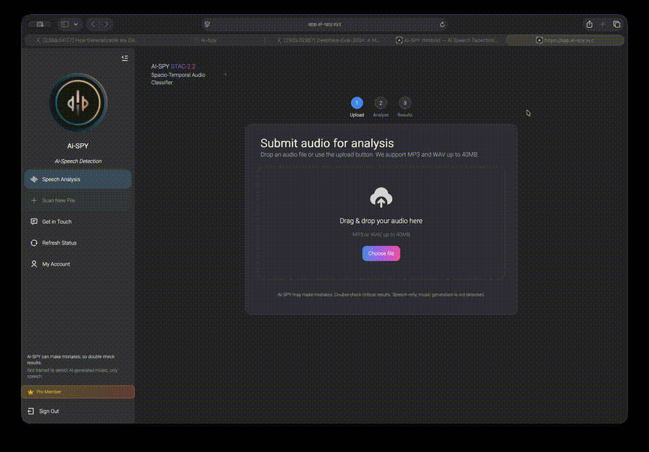The image size is (649, 452).
Task: Switch to the AI-SPY (Mobile) browser tab
Action: [x=448, y=40]
